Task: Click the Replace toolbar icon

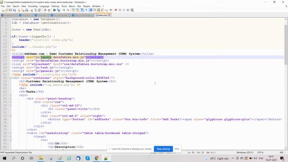Action: tap(58, 10)
